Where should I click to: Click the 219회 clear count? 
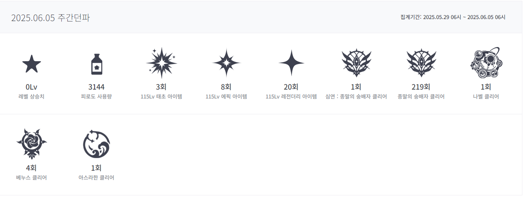point(421,87)
